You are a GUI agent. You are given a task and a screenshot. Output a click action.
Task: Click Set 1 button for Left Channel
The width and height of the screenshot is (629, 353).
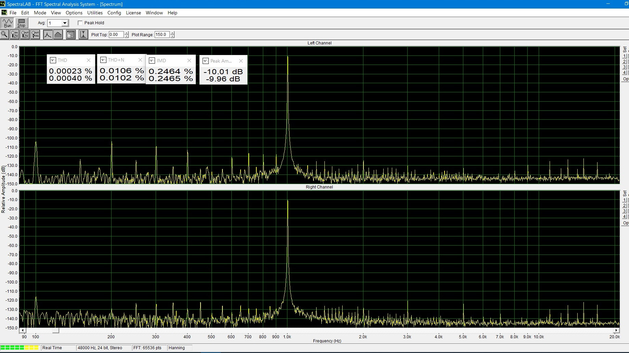pyautogui.click(x=624, y=56)
